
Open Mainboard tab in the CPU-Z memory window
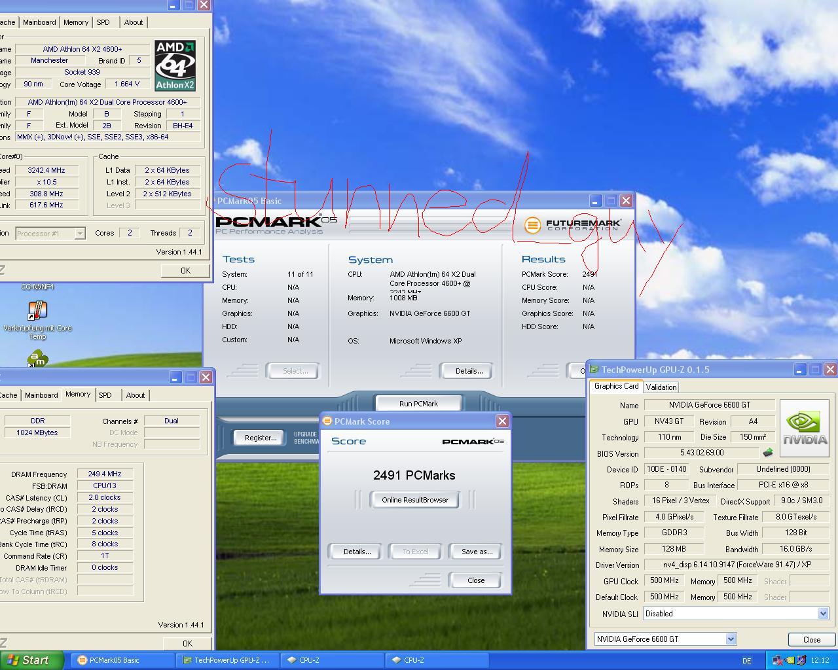[41, 395]
